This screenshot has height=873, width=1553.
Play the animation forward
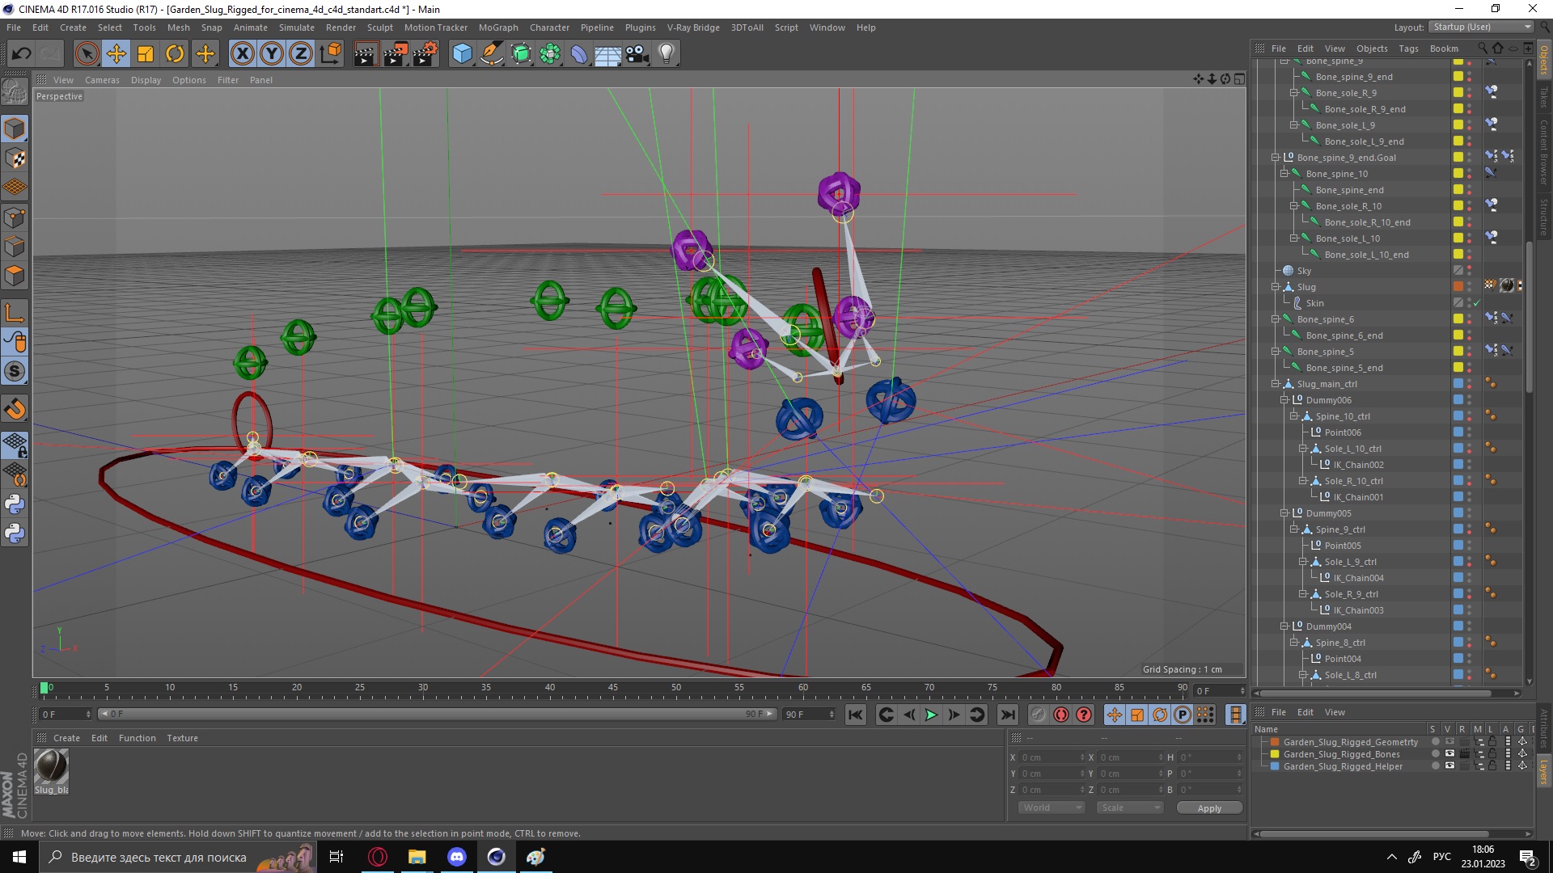pyautogui.click(x=931, y=715)
